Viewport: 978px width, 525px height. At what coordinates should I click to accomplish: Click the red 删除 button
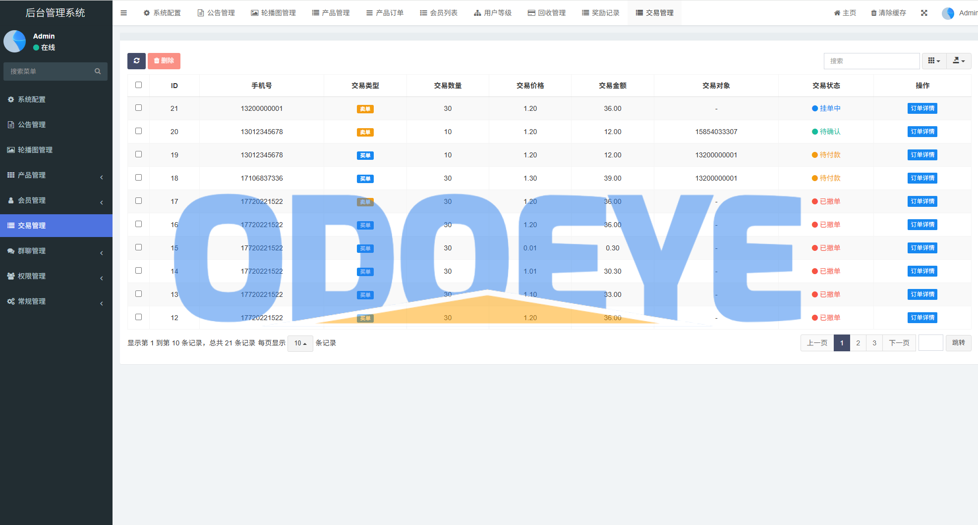pos(164,61)
